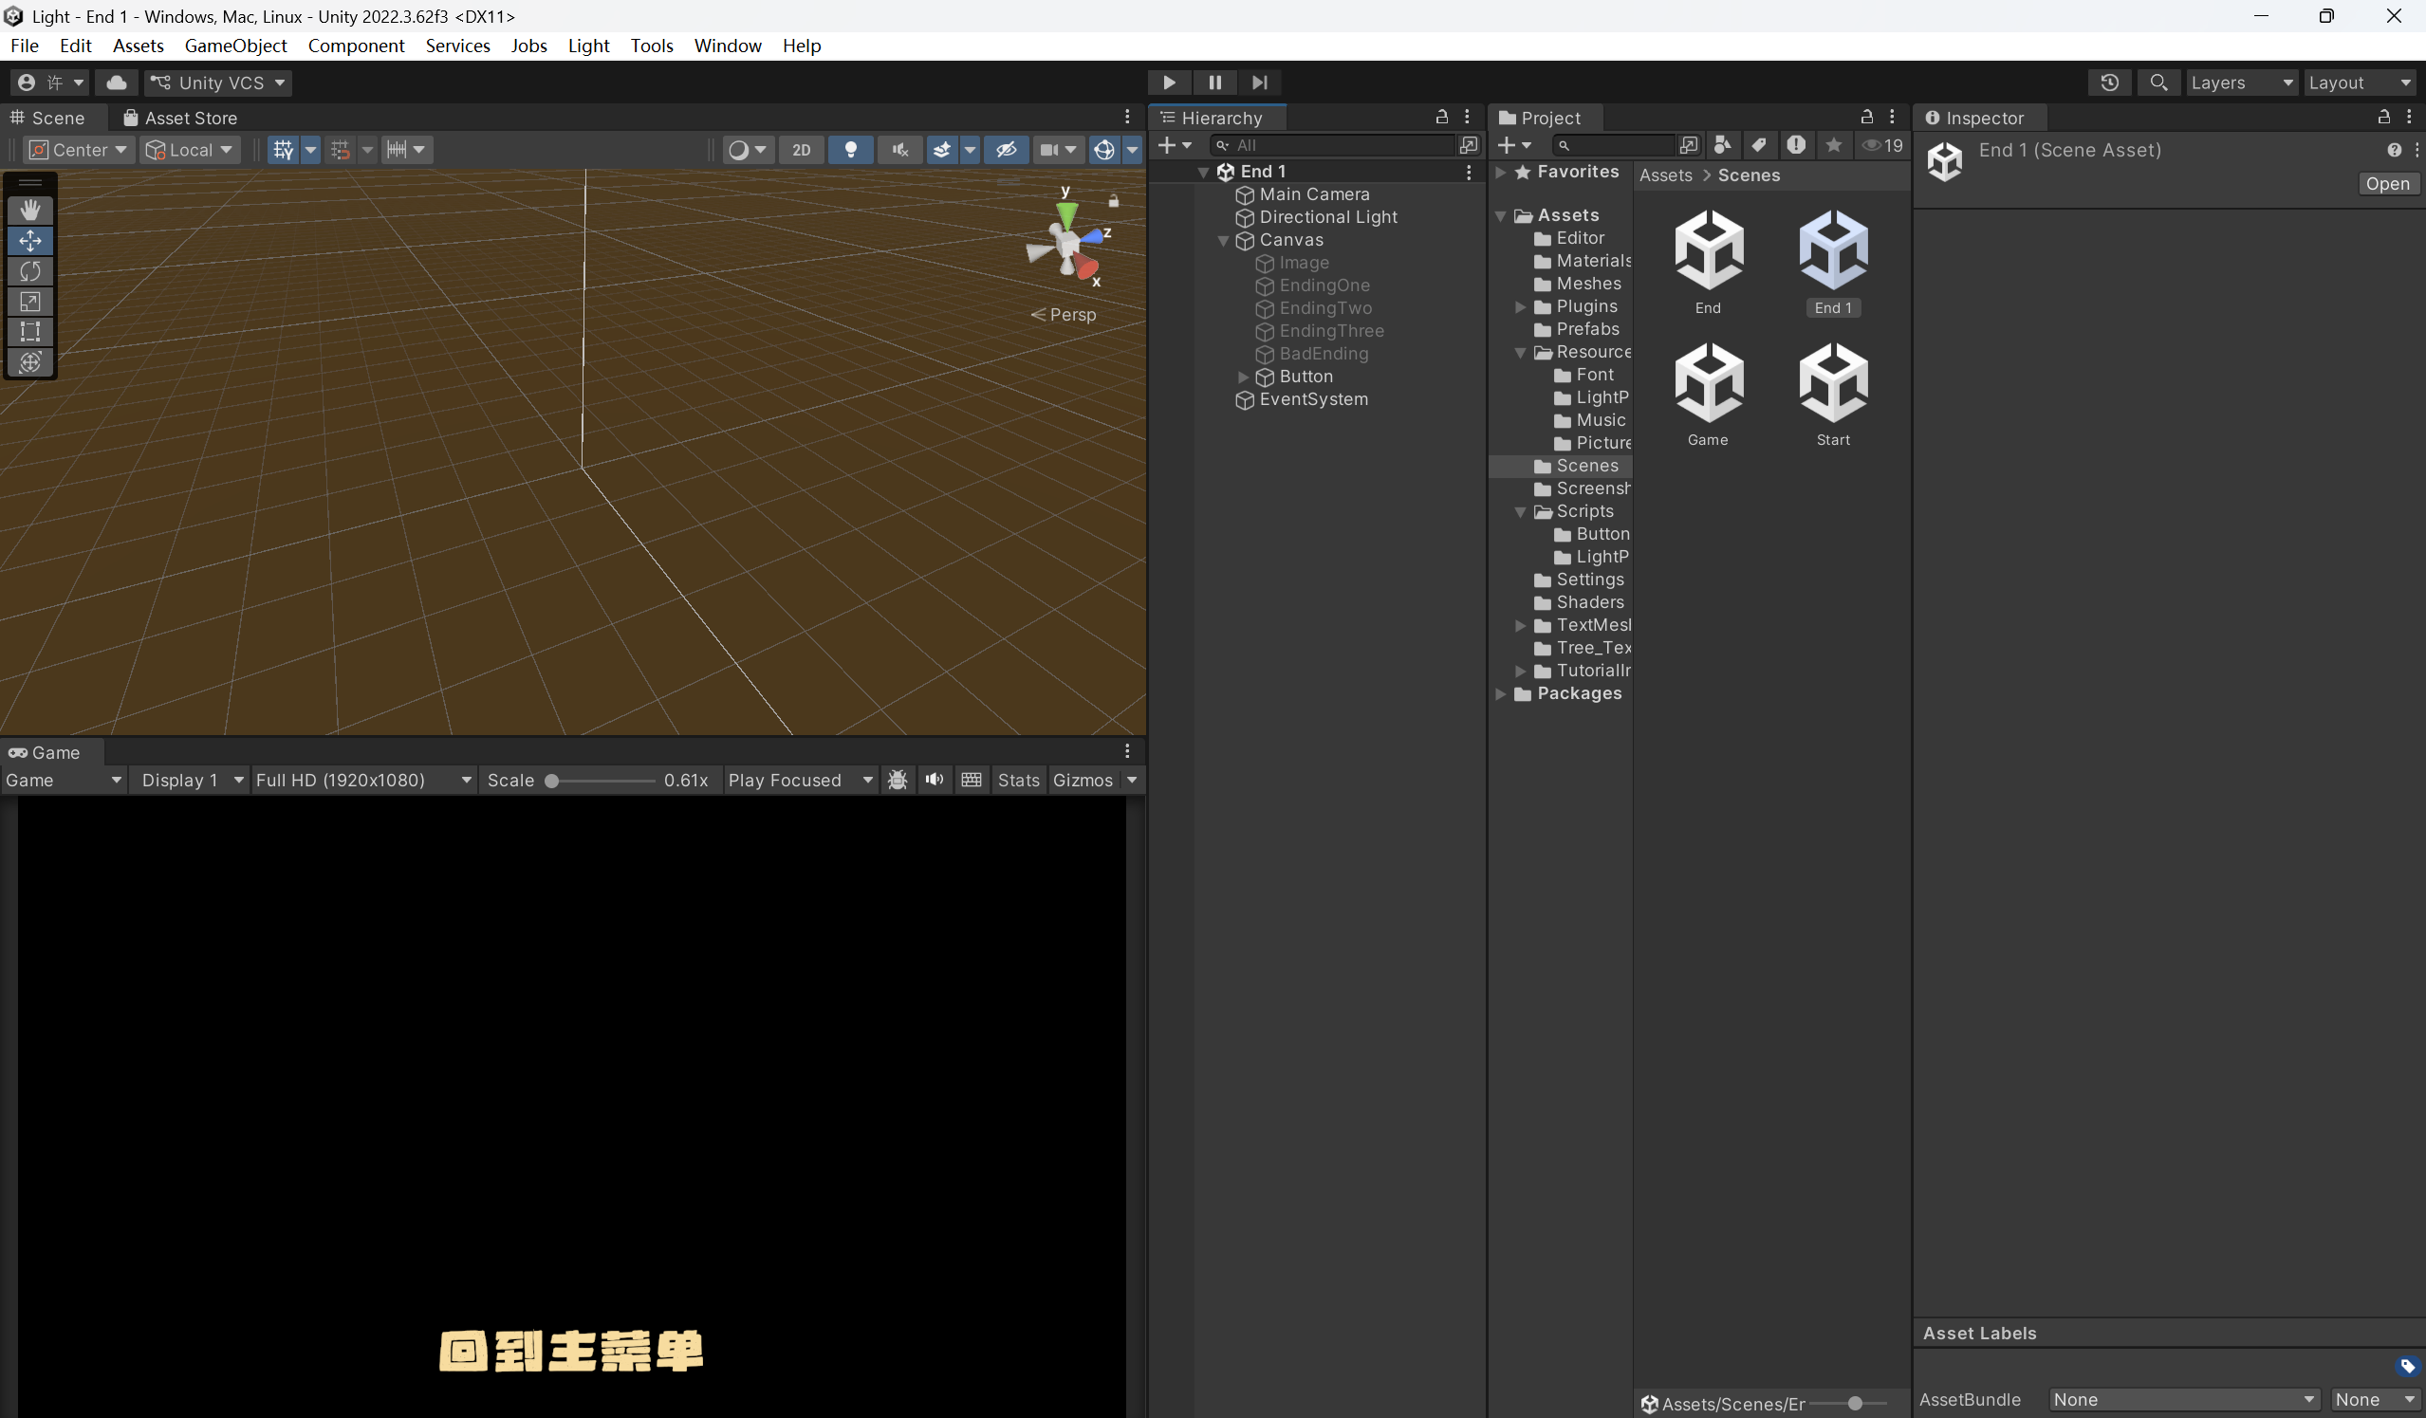Screen dimensions: 2426x1418
Task: Switch to the Asset Store tab
Action: click(179, 118)
